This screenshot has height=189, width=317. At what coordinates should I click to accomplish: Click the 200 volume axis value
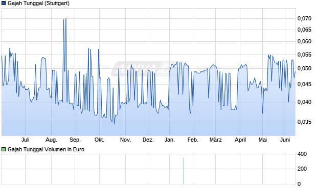click(x=302, y=169)
